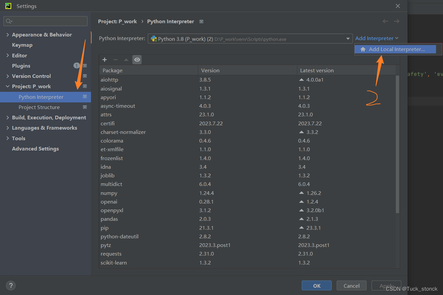The width and height of the screenshot is (443, 295).
Task: Click the Plugins update count badge
Action: point(76,66)
